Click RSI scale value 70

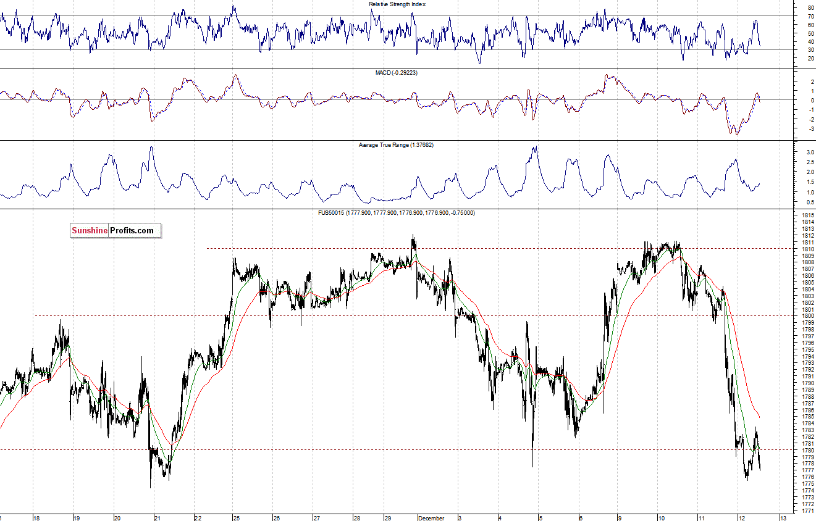(810, 17)
